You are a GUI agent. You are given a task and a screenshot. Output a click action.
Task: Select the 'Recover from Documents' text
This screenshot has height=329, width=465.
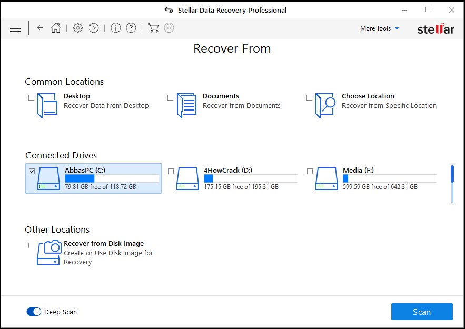pyautogui.click(x=242, y=105)
